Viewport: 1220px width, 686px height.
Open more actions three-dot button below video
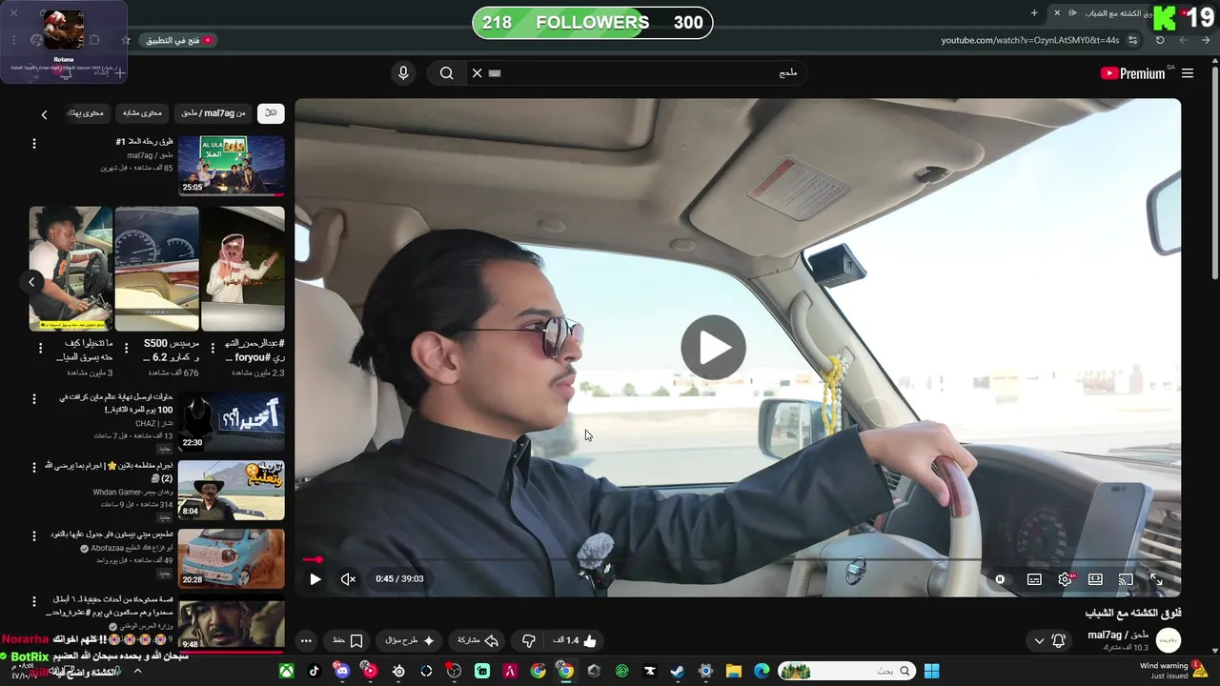point(306,640)
